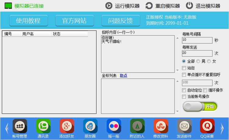Click inside the 坐标列表 coordinates text area
229x140 pixels.
tap(138, 96)
